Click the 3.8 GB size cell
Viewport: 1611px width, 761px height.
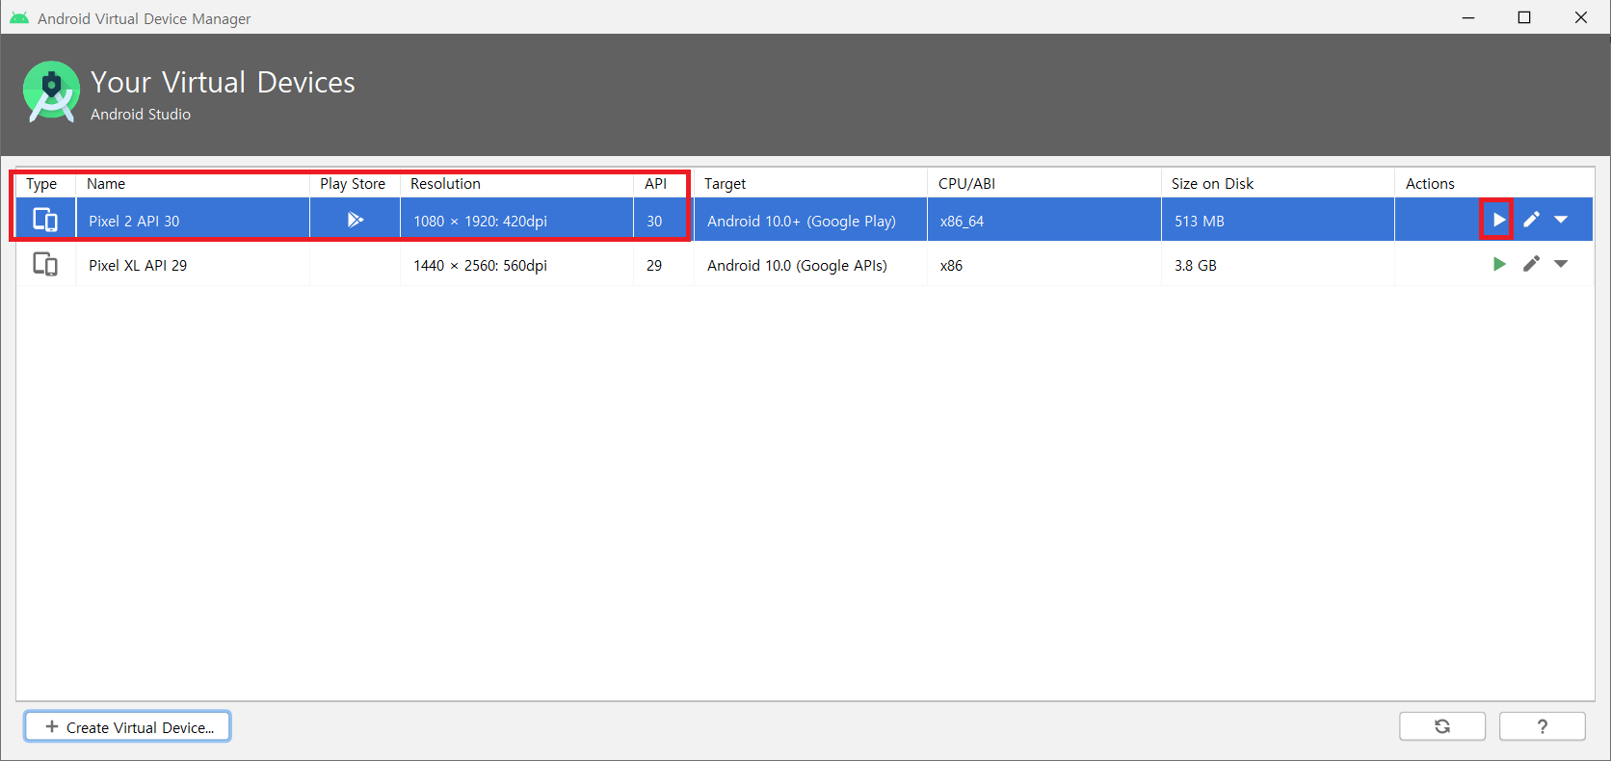coord(1278,265)
